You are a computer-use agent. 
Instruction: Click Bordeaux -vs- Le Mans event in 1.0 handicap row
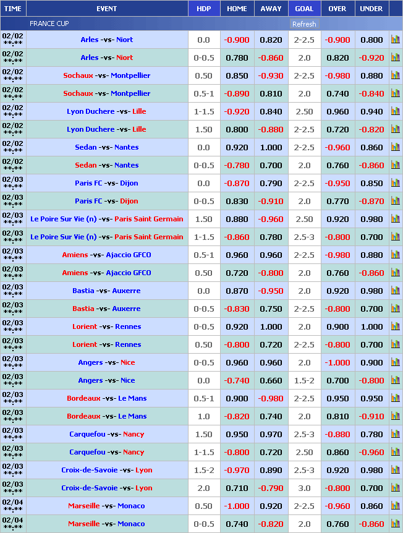[x=106, y=416]
